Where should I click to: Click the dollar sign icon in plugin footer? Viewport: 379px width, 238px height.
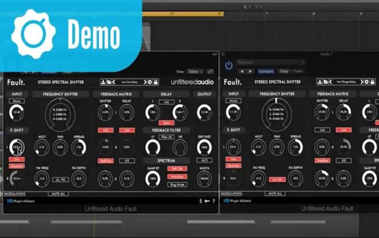200,201
